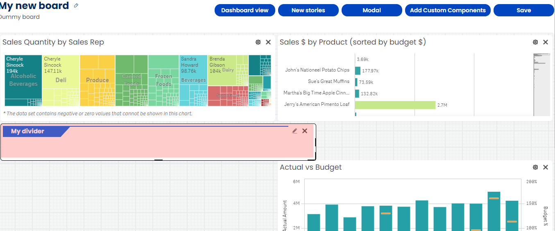Click the My new board title

(34, 6)
